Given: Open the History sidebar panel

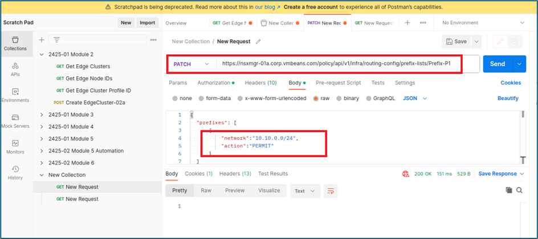Looking at the screenshot, I should 15,172.
